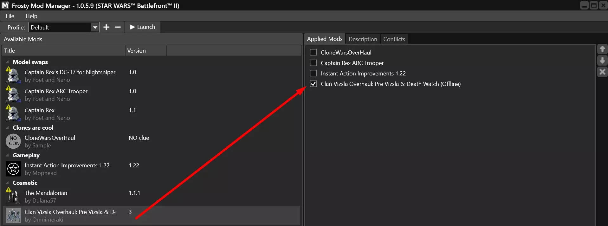Click the remove profile minus icon
Viewport: 608px width, 226px height.
tap(118, 27)
